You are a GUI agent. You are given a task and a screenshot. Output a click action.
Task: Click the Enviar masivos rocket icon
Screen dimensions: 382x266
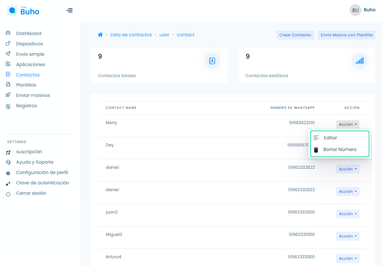pos(8,95)
